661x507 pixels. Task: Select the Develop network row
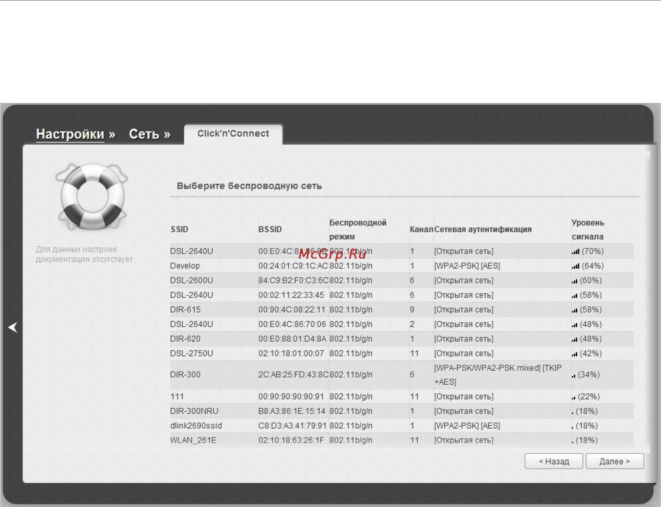click(402, 266)
